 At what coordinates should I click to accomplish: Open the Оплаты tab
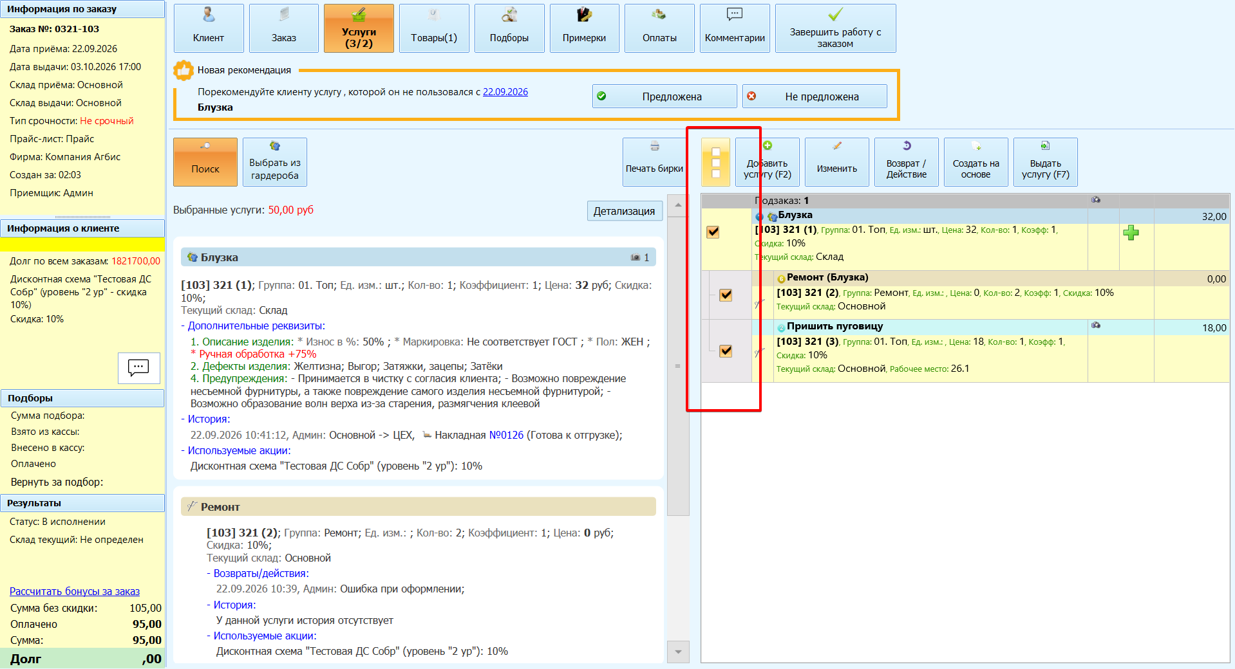point(659,28)
